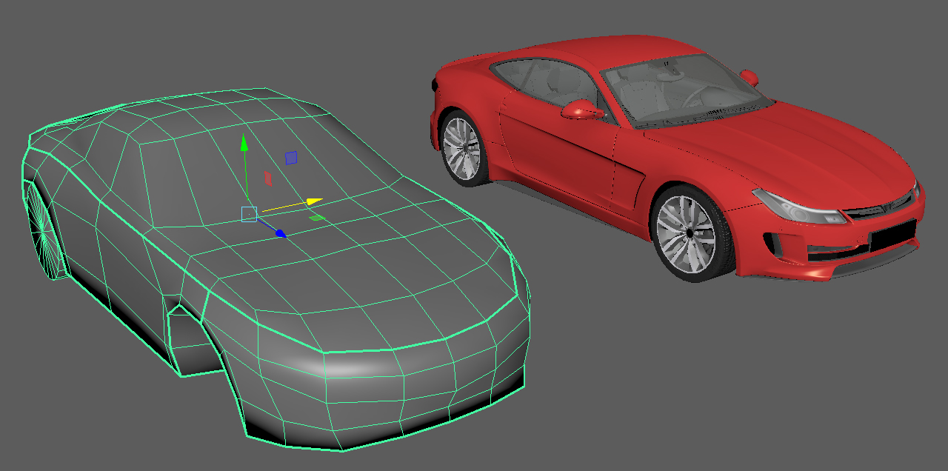Select the red car's windshield

[x=674, y=92]
